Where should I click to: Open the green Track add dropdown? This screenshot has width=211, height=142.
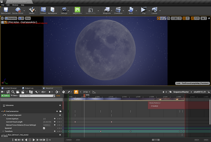click(6, 96)
